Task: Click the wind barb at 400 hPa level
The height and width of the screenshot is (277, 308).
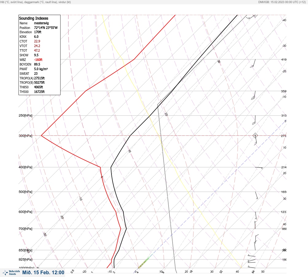Action: [259, 168]
